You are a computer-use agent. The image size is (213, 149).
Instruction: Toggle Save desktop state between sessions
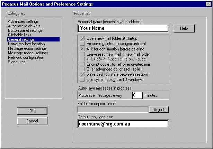click(82, 74)
